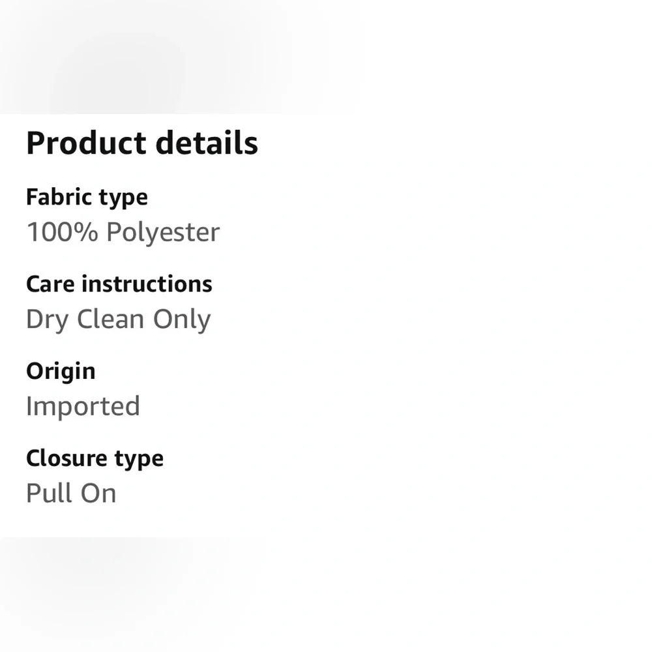This screenshot has width=652, height=652.
Task: Click the word Closure
Action: (x=67, y=458)
